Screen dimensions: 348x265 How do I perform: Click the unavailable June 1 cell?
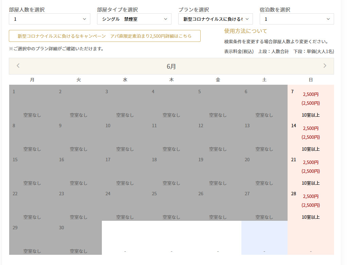pos(32,101)
